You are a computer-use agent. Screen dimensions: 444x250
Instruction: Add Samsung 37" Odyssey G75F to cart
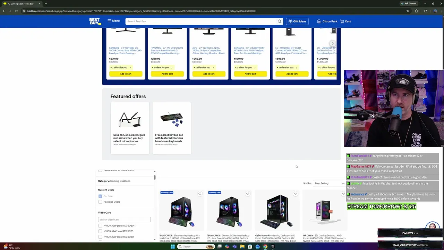click(250, 74)
